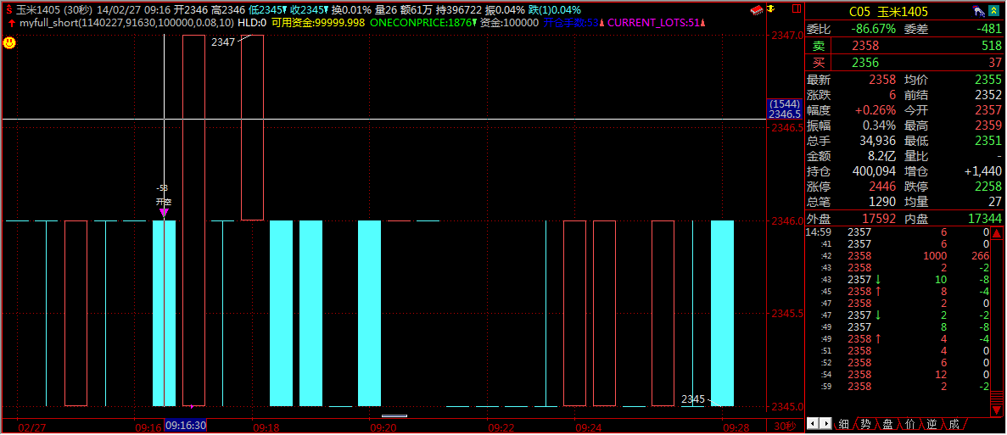This screenshot has width=1007, height=435.
Task: Select the 价 price tab
Action: [x=909, y=423]
